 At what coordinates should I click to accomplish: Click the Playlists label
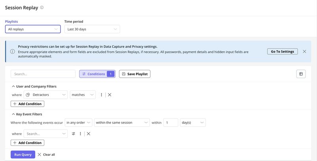pyautogui.click(x=11, y=21)
